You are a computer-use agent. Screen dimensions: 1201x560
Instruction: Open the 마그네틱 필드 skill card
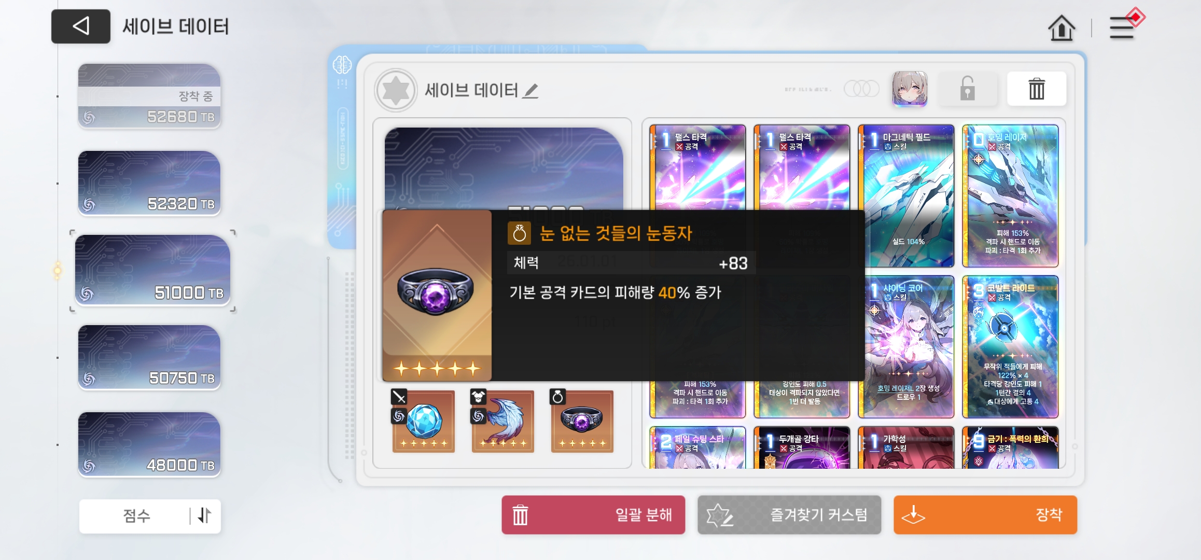(x=906, y=196)
